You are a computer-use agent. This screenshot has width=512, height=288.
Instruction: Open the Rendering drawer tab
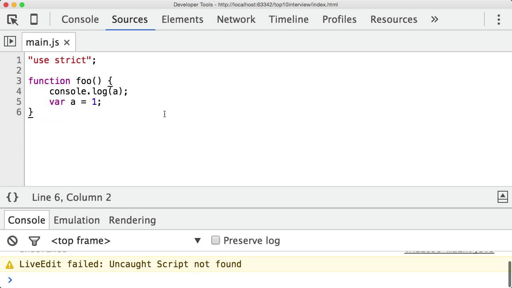click(x=132, y=220)
